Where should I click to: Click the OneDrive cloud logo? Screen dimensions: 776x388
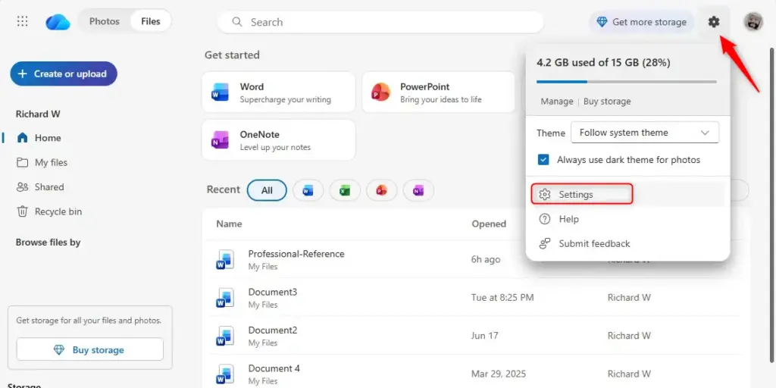coord(58,22)
